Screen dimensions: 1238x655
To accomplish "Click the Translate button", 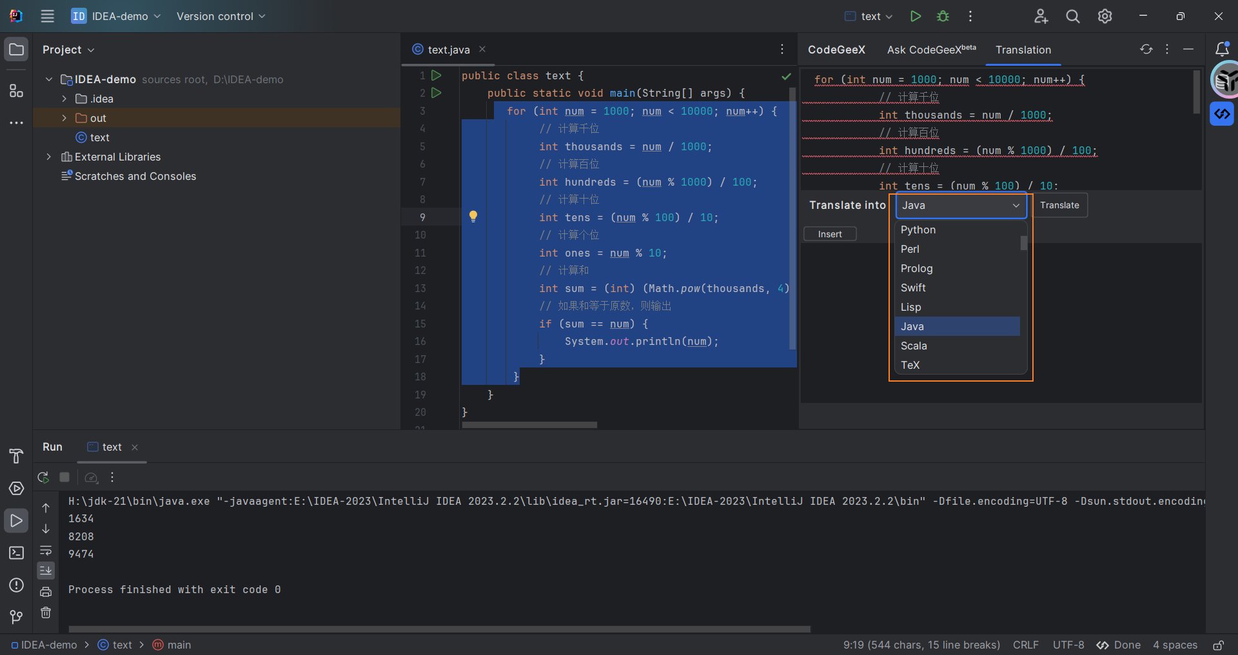I will coord(1059,205).
